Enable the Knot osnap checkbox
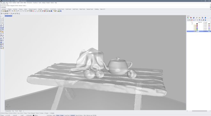This screenshot has height=116, width=211. 36,113
